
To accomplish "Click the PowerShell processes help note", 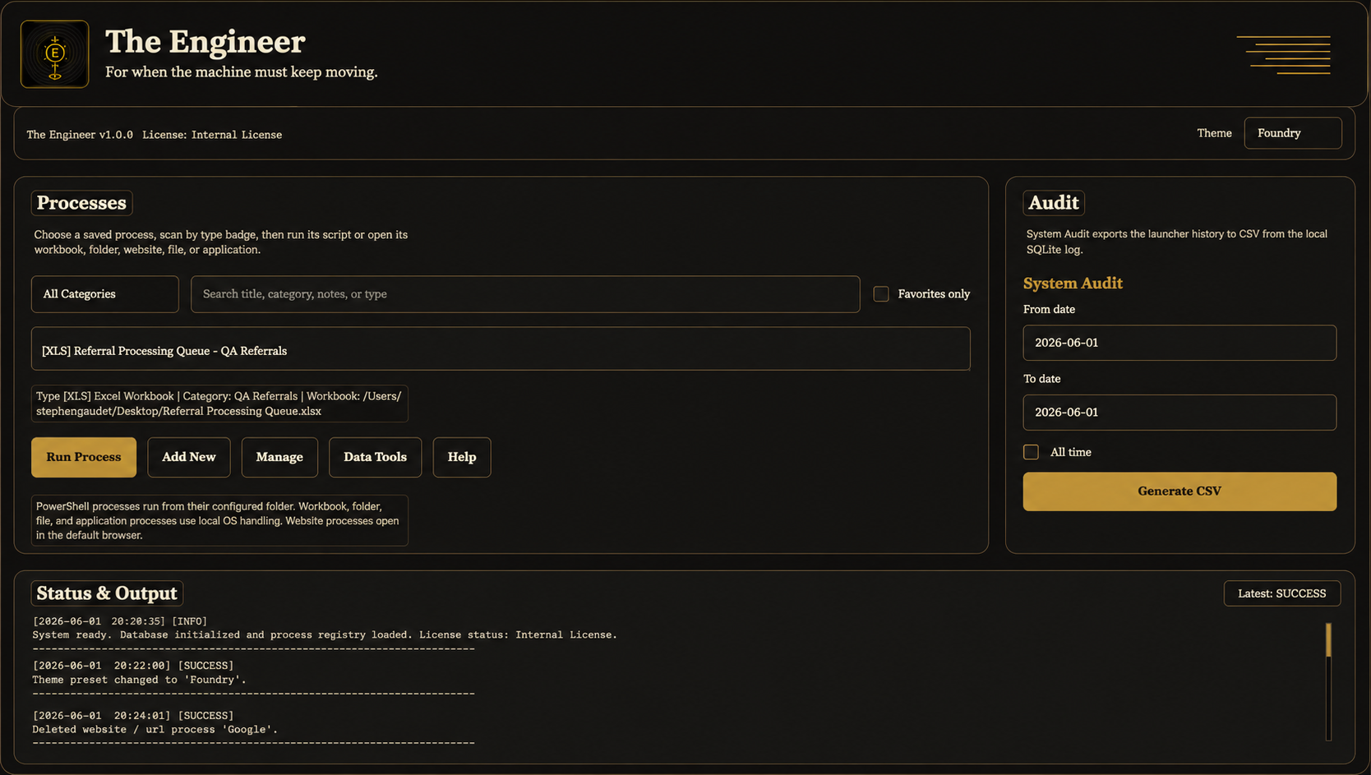I will click(219, 520).
